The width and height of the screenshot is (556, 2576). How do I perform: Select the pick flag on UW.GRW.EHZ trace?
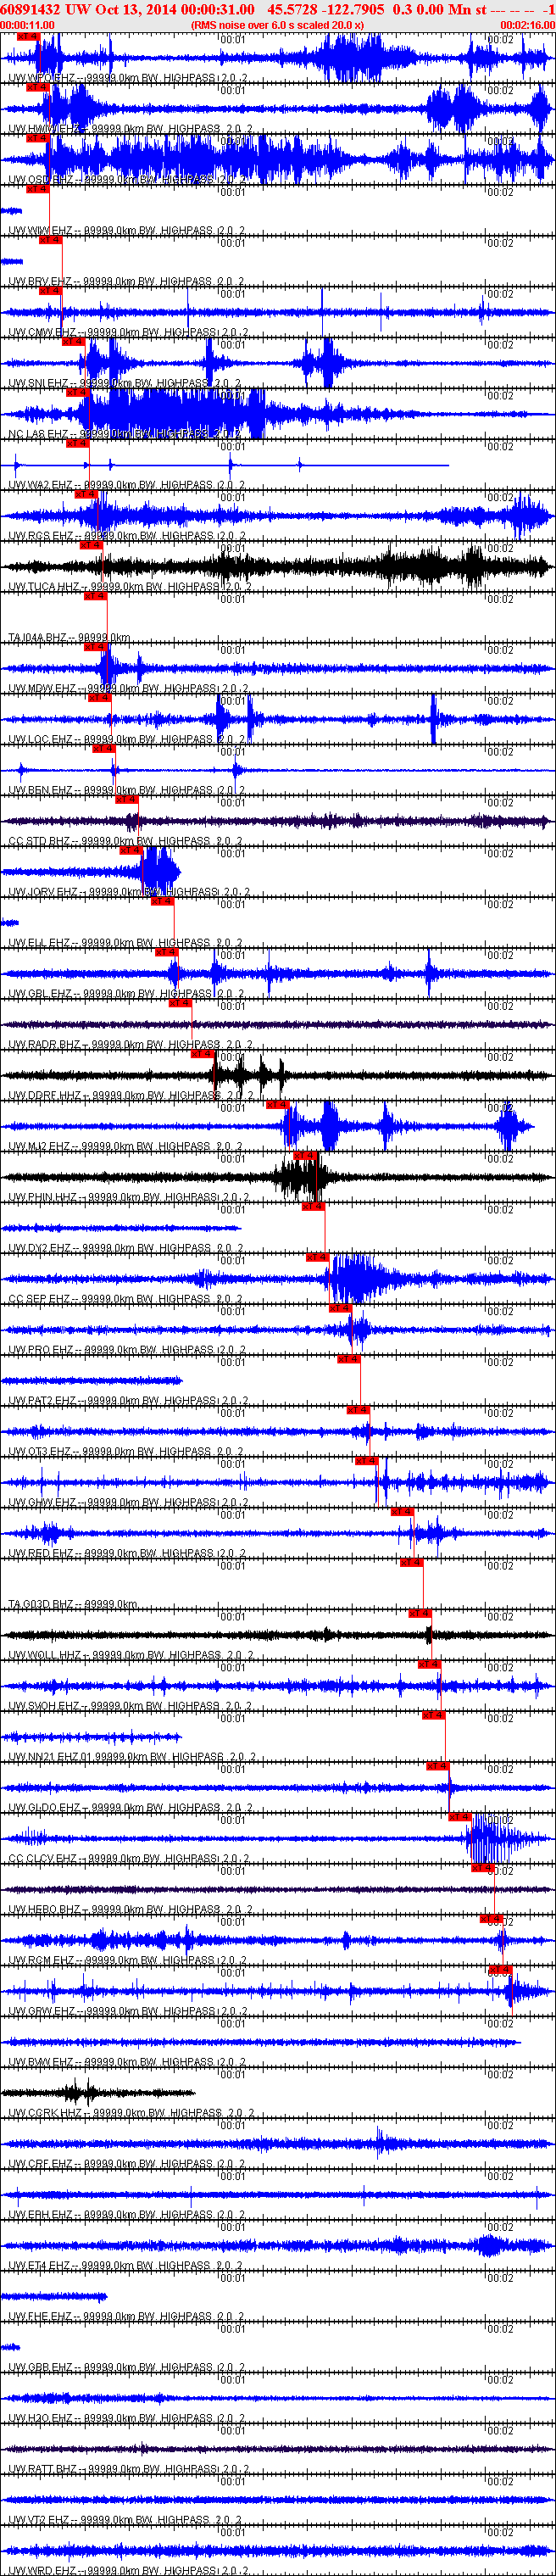(501, 1969)
